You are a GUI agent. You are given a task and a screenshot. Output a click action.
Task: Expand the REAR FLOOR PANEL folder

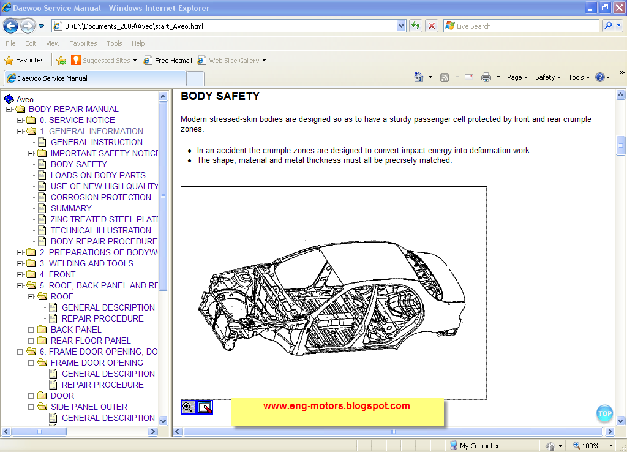click(31, 341)
